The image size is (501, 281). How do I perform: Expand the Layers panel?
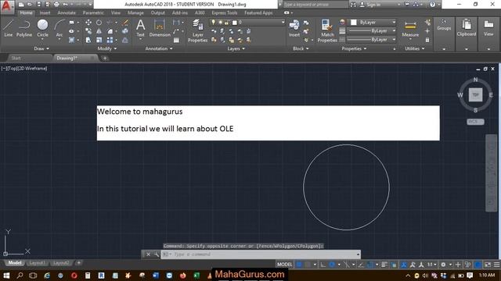coord(236,48)
